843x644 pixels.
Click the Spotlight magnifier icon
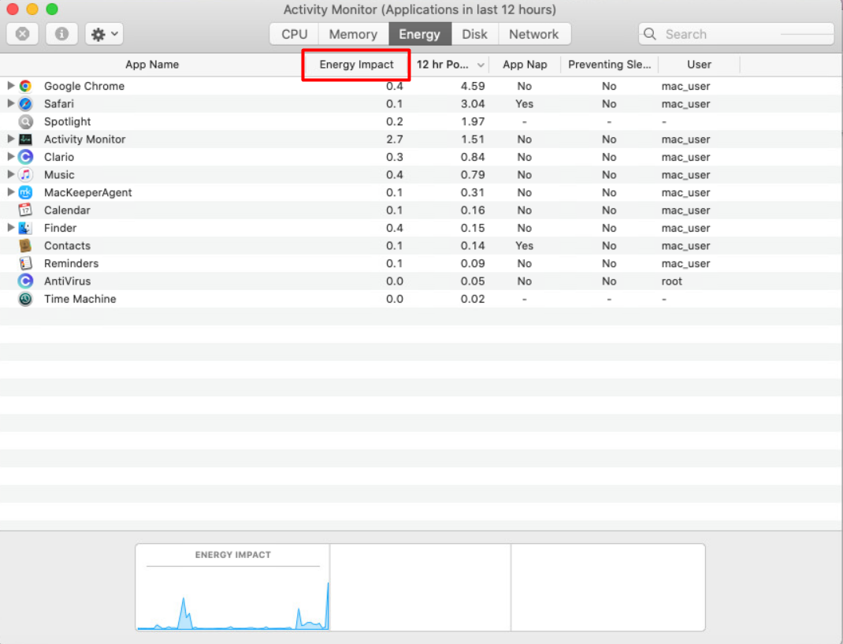25,121
